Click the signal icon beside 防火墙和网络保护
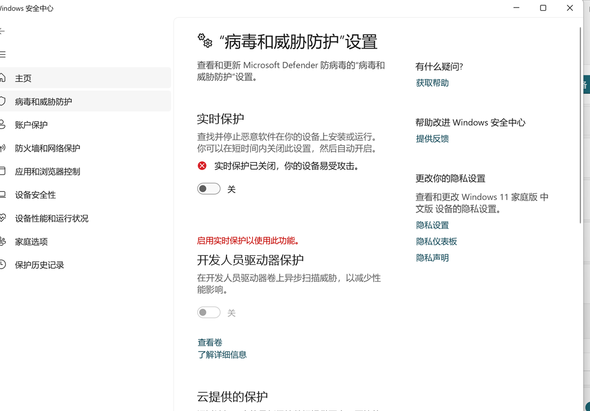The image size is (590, 411). [3, 148]
